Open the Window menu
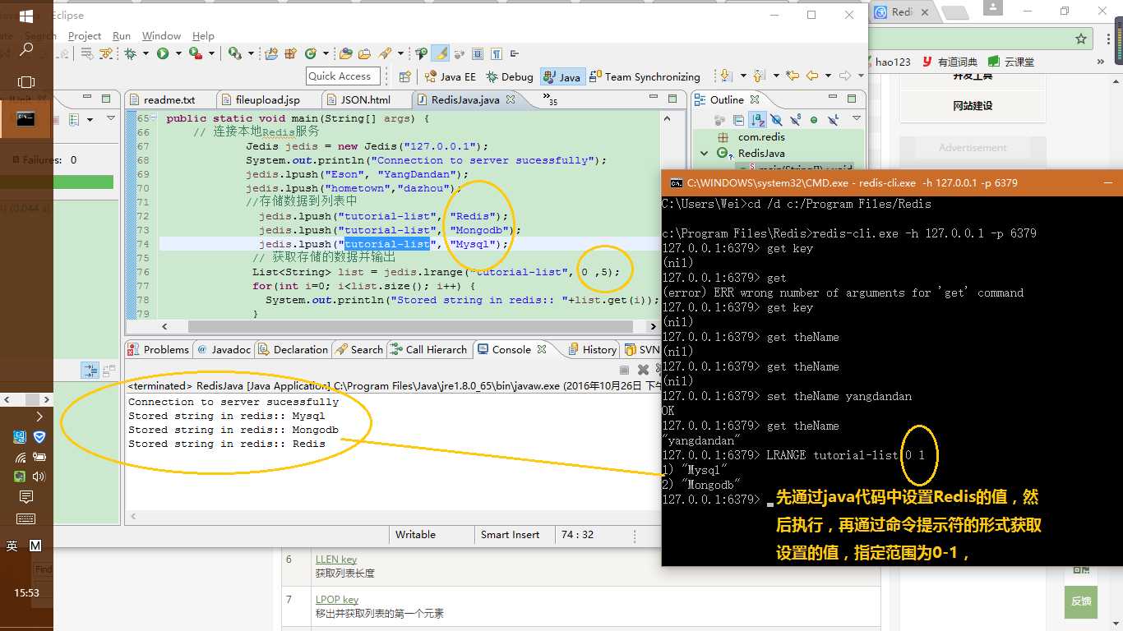The image size is (1123, 631). 161,35
